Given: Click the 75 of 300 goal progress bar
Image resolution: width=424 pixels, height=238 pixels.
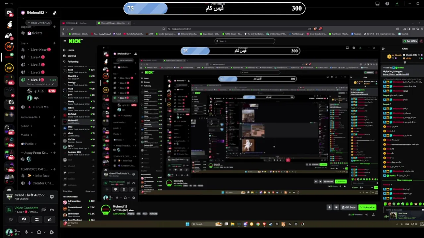Looking at the screenshot, I should coord(214,8).
